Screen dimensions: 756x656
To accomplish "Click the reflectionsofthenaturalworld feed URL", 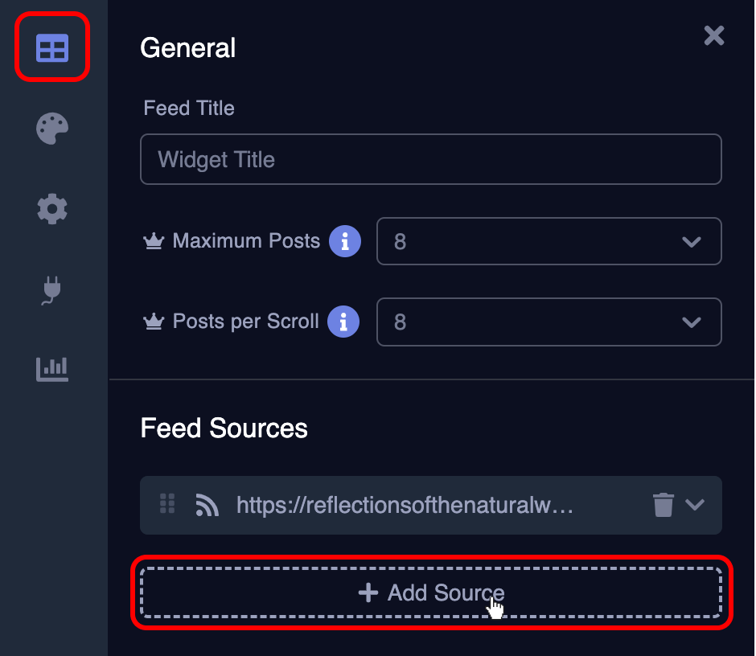I will pyautogui.click(x=406, y=505).
